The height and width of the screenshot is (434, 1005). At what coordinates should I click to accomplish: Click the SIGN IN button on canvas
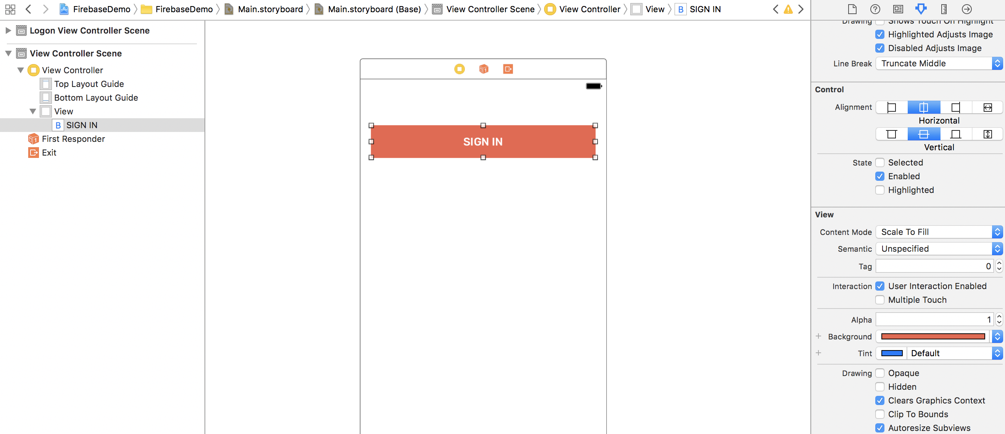(x=483, y=141)
